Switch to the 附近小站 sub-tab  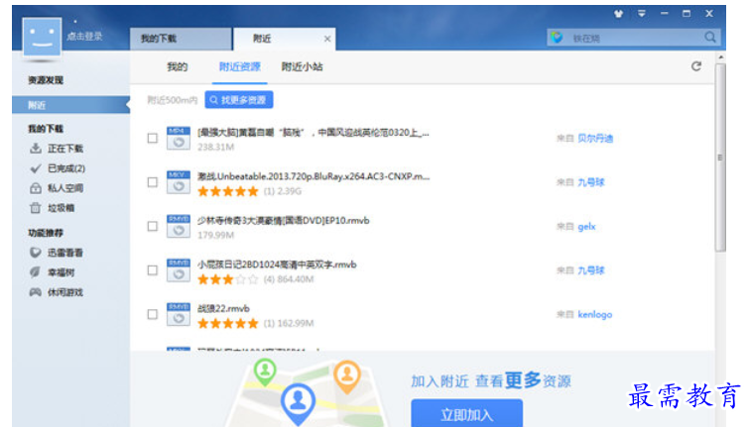pyautogui.click(x=302, y=66)
